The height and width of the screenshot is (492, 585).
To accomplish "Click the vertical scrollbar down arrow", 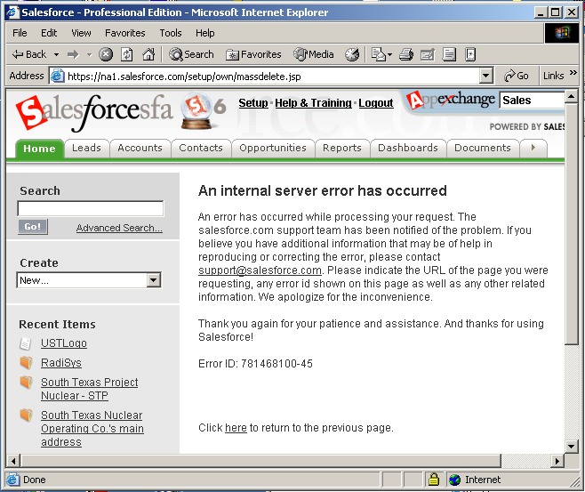I will [x=571, y=446].
